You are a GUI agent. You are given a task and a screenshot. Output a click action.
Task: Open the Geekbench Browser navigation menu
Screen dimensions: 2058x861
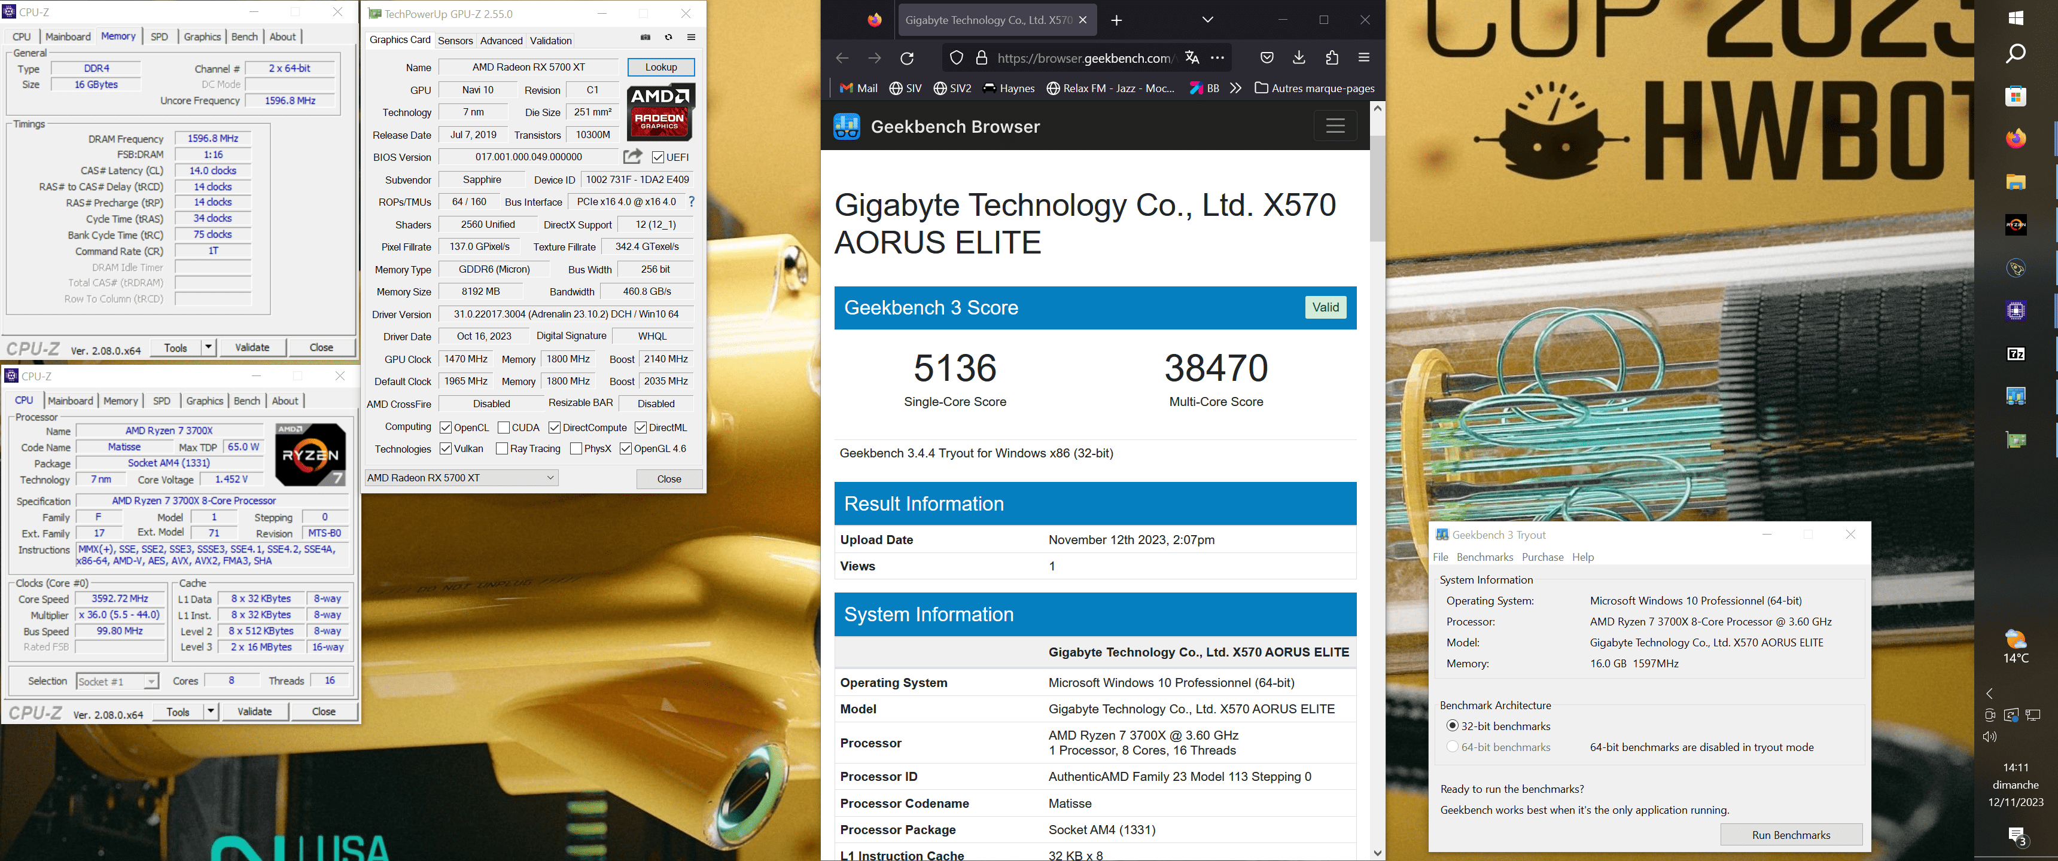tap(1335, 126)
